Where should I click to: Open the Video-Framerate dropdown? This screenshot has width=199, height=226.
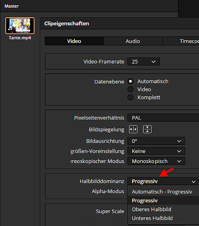[144, 61]
